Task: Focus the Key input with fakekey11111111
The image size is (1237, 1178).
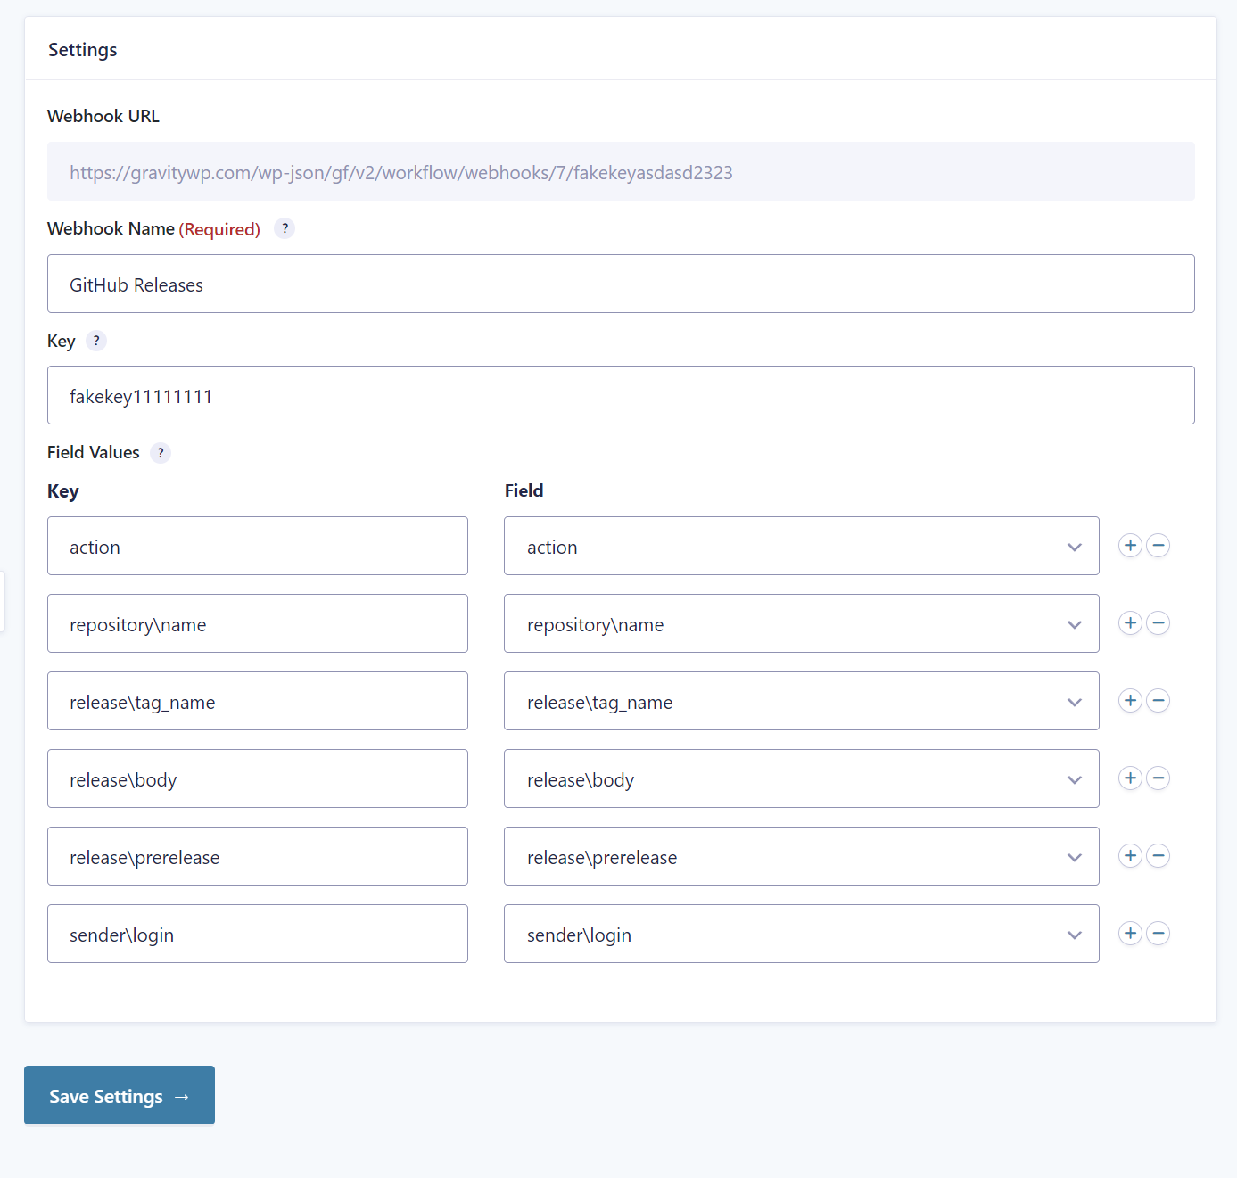Action: 621,395
